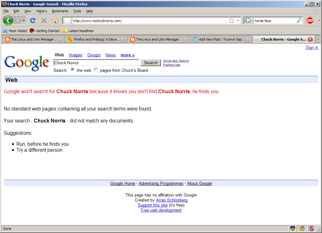The width and height of the screenshot is (322, 233).
Task: Open the File menu
Action: (6, 11)
